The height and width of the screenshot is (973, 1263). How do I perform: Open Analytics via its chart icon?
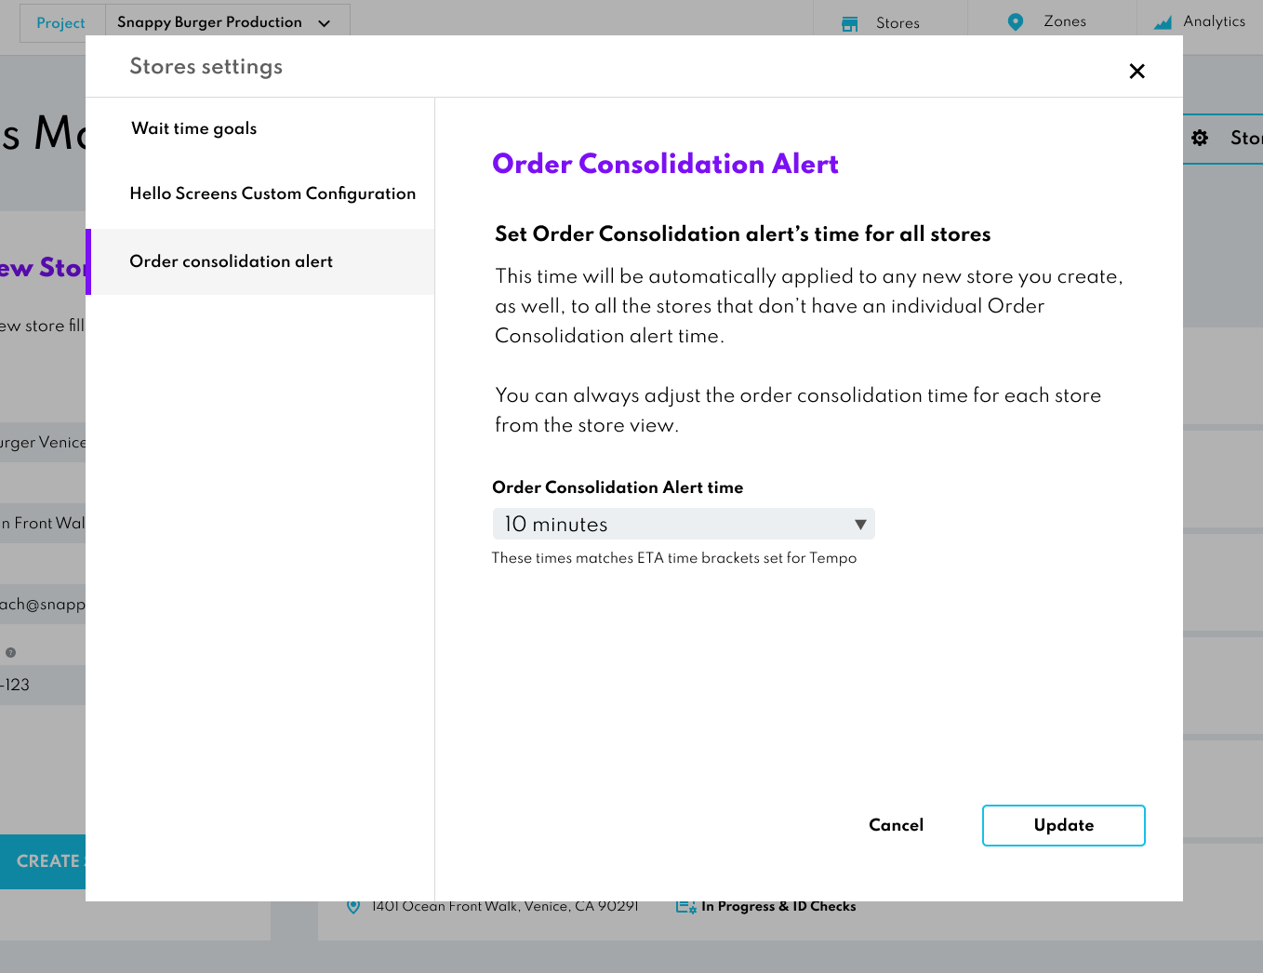coord(1163,22)
